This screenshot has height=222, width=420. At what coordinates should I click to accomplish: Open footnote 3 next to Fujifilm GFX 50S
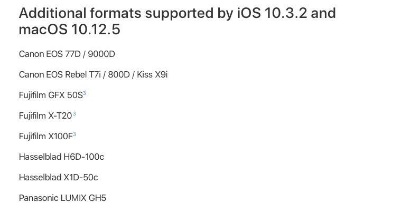pos(85,93)
